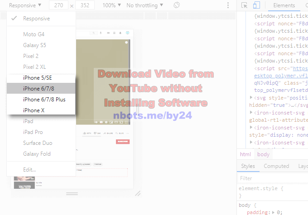Click the element.style rule
The image size is (308, 215).
point(261,188)
